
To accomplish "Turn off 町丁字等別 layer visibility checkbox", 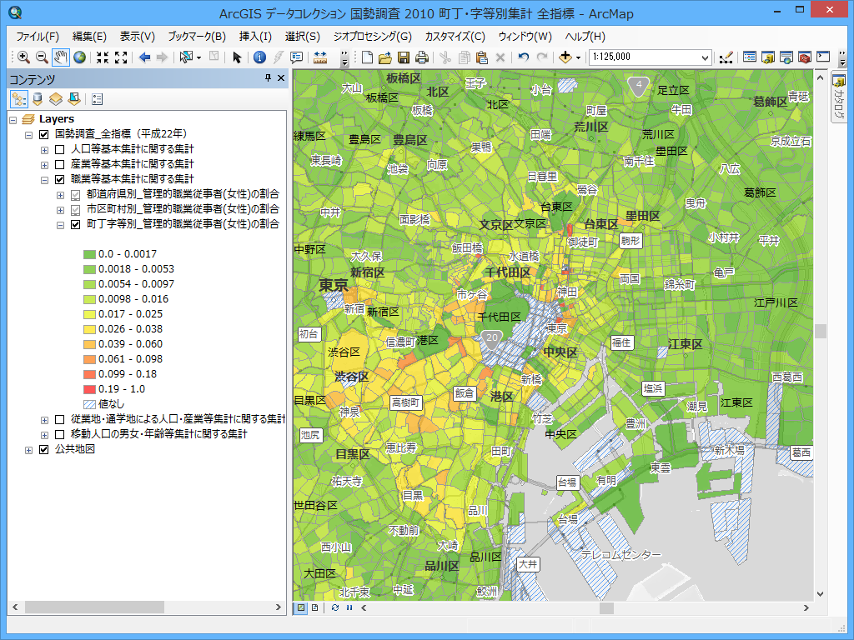I will pyautogui.click(x=76, y=224).
